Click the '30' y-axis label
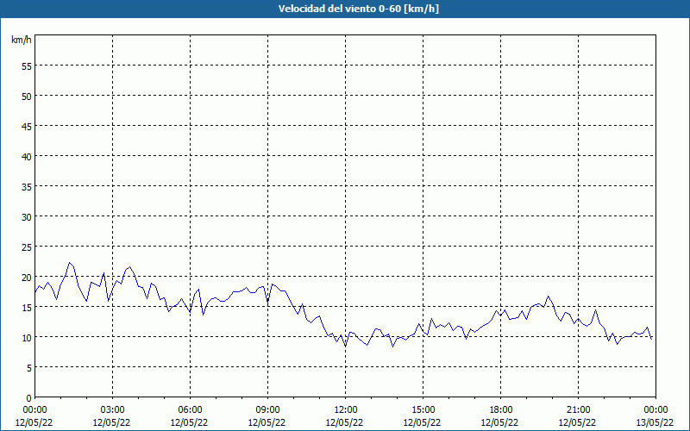The image size is (690, 431). click(x=27, y=217)
